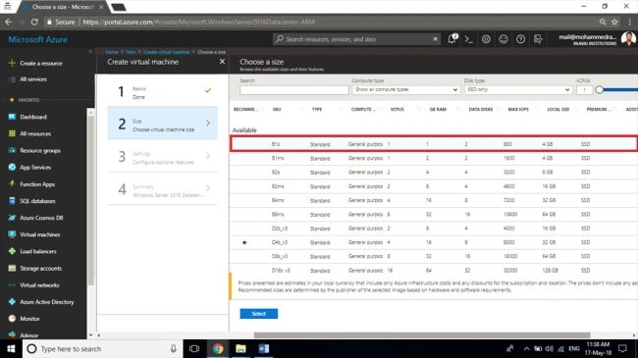The height and width of the screenshot is (358, 638).
Task: Open the notifications bell
Action: click(x=452, y=39)
